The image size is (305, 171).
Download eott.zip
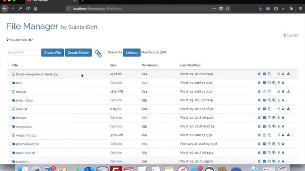pos(288,91)
